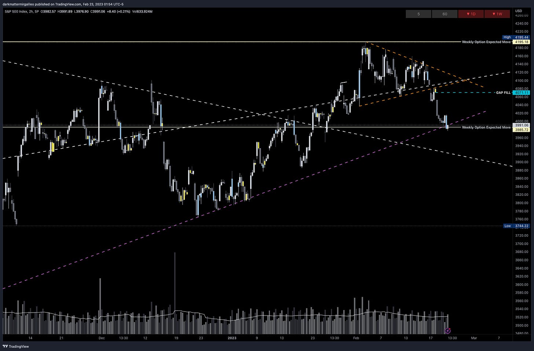Click the red 1D trend button
534x351 pixels.
(471, 14)
